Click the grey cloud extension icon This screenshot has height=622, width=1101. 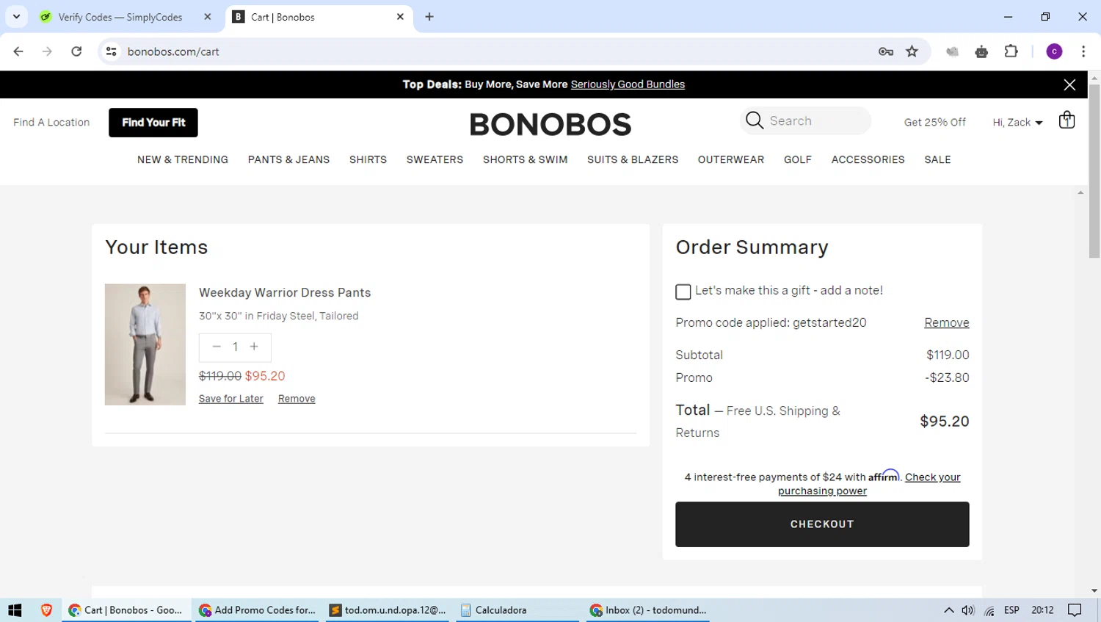(x=953, y=51)
